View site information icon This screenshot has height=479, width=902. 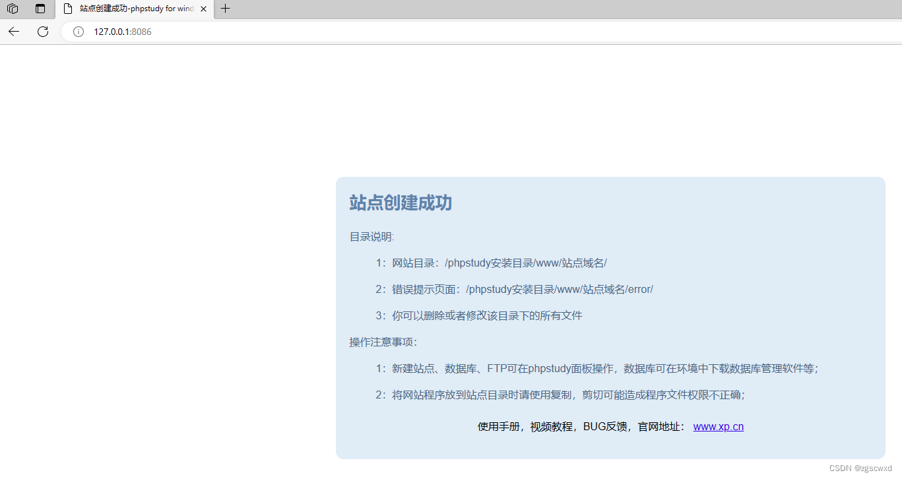[79, 32]
